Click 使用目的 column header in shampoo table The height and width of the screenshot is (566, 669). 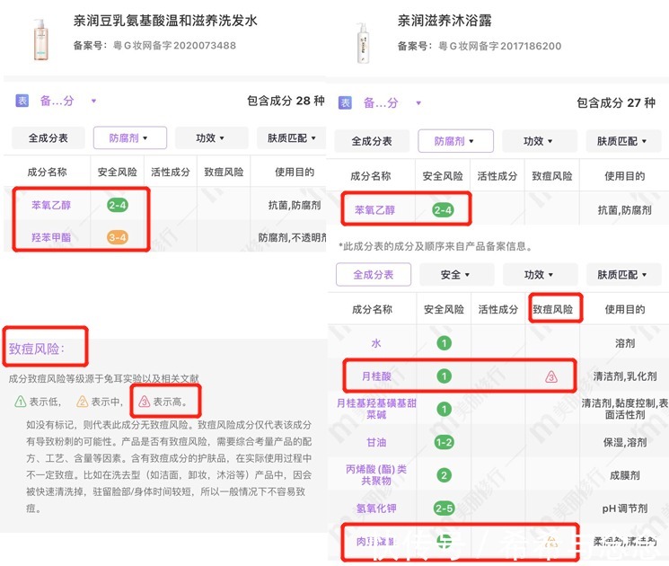(295, 172)
